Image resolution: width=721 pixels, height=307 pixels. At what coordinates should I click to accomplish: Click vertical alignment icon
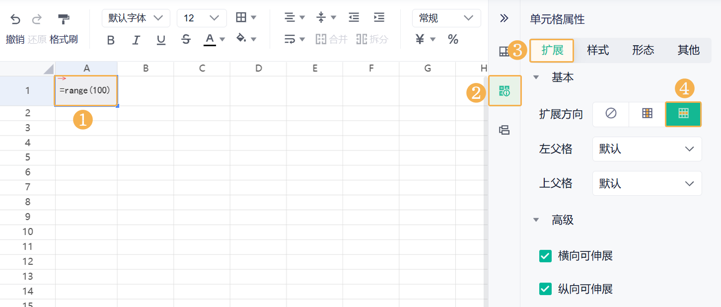coord(321,18)
